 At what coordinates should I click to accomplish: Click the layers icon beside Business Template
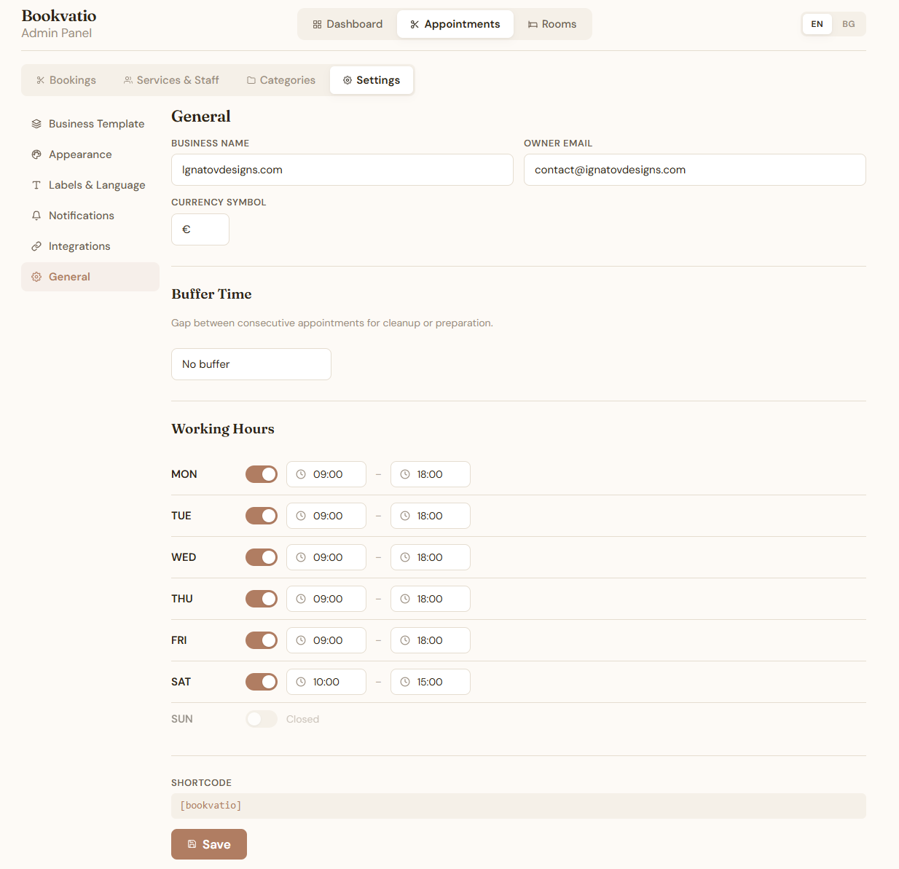point(36,124)
